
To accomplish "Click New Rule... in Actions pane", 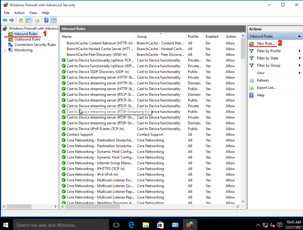I will point(265,44).
